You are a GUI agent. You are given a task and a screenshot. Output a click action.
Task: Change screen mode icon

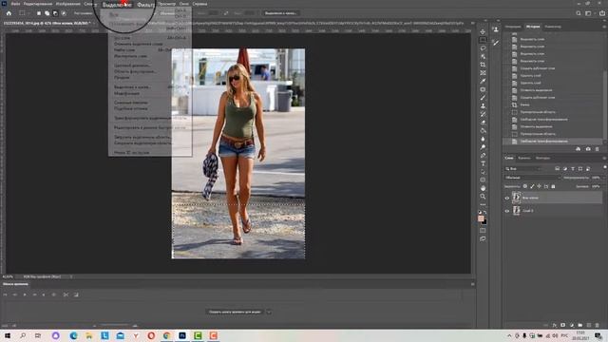(483, 238)
